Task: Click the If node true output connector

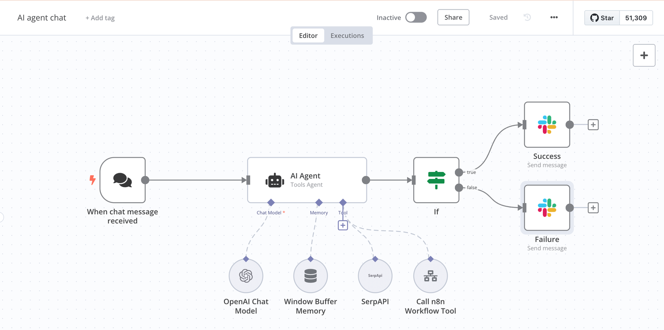Action: click(x=459, y=172)
